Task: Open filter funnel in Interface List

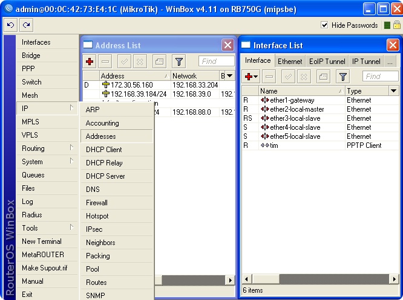Action: coord(342,77)
